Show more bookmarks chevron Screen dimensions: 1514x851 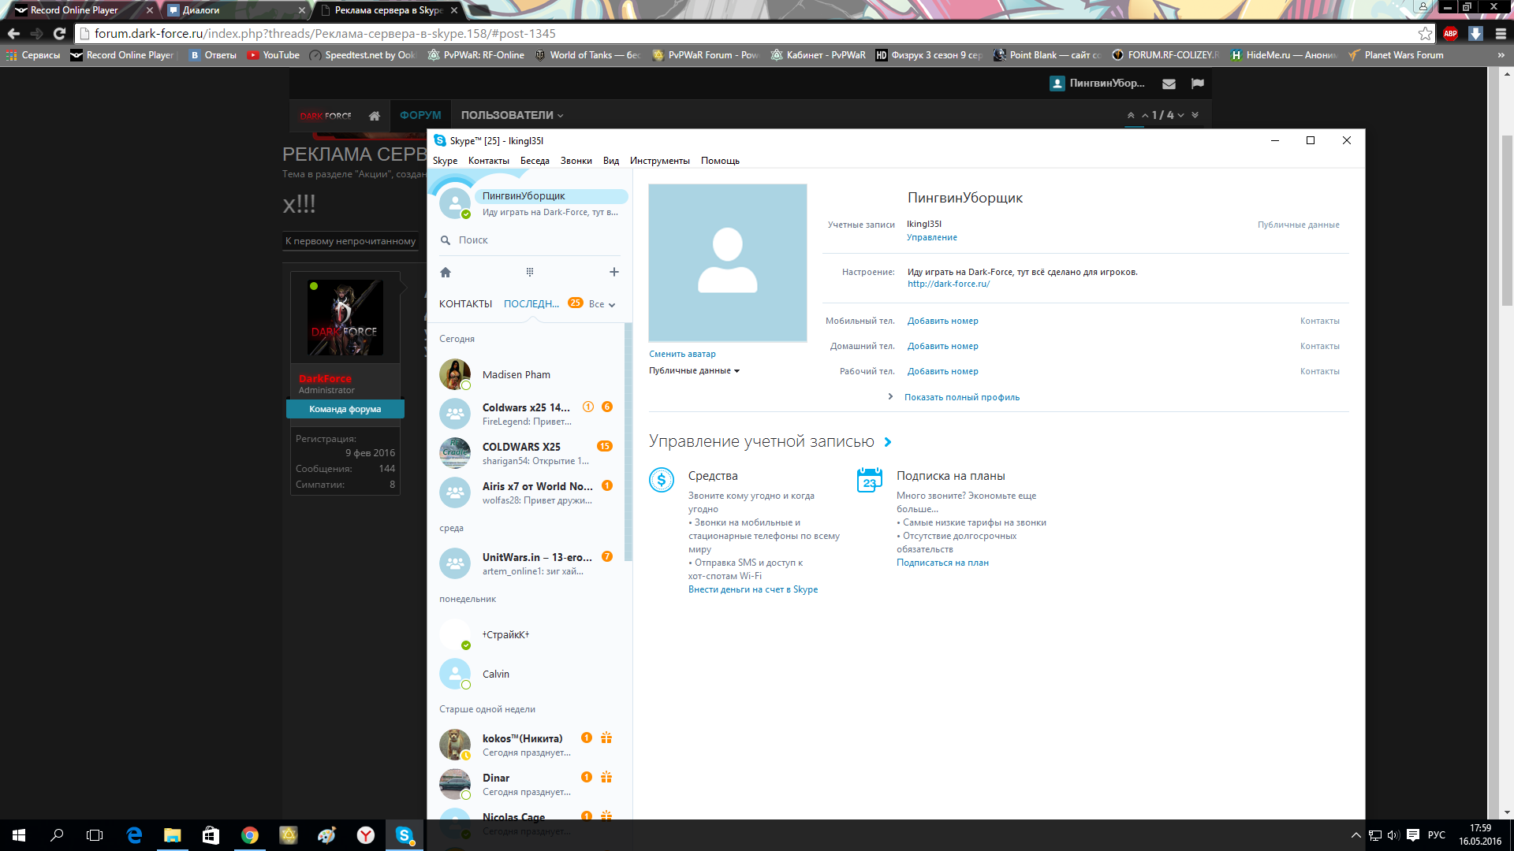tap(1501, 55)
